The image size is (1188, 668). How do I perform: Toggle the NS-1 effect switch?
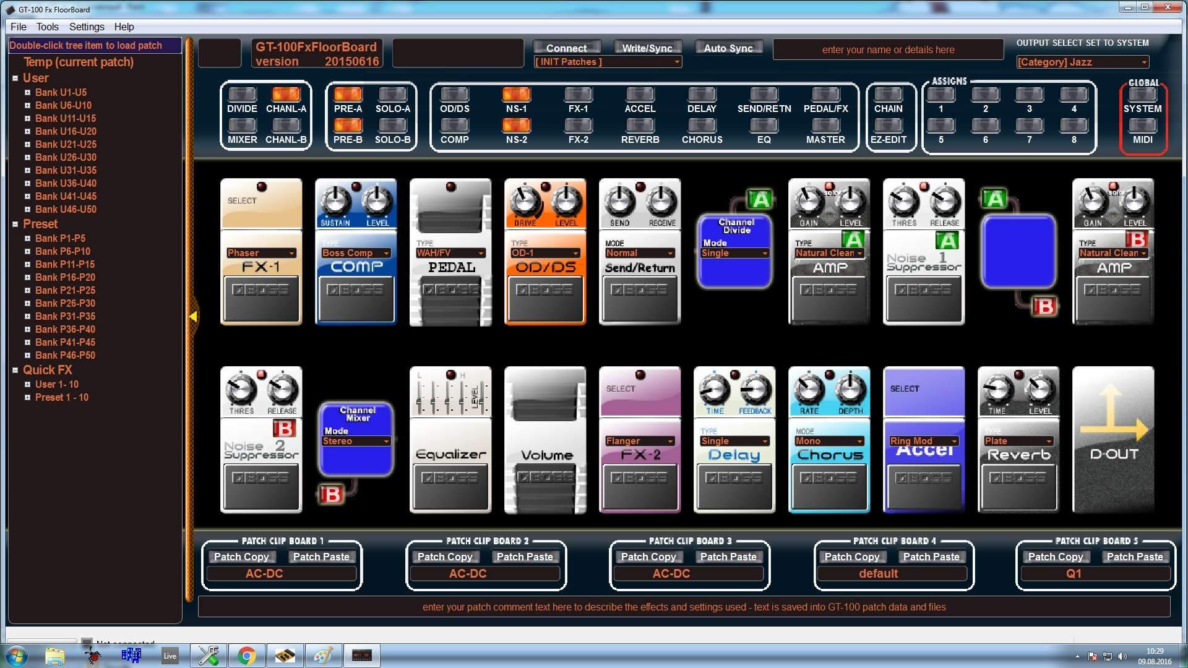point(516,95)
